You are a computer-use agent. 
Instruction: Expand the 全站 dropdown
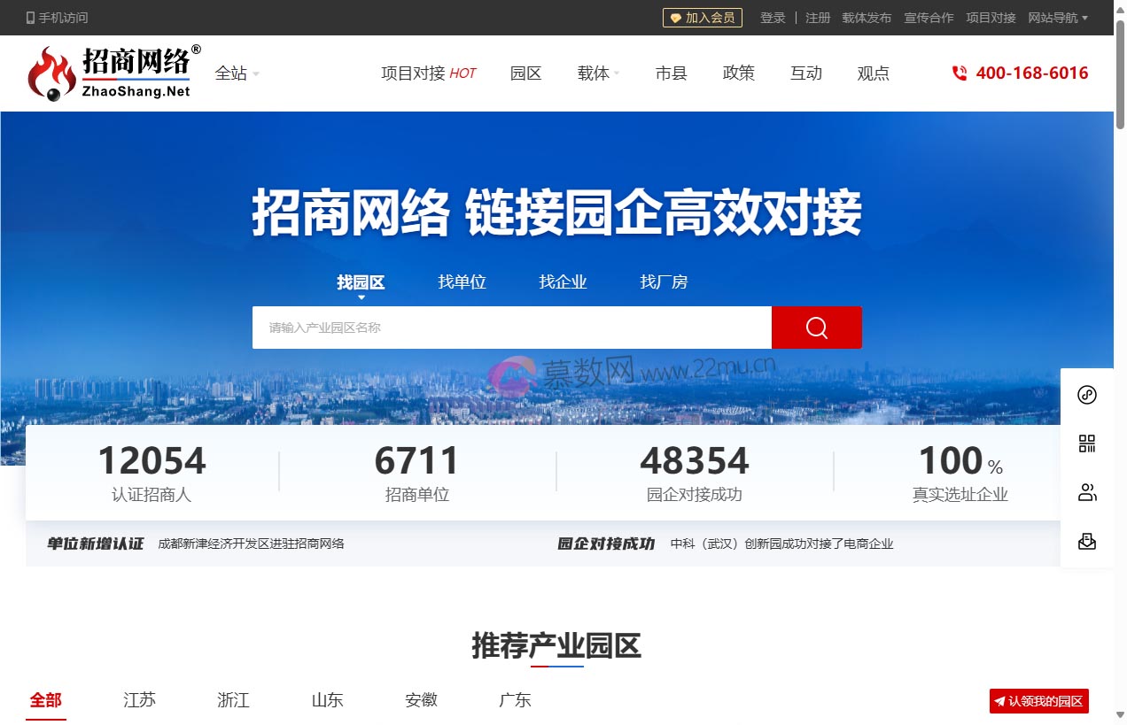pyautogui.click(x=236, y=73)
